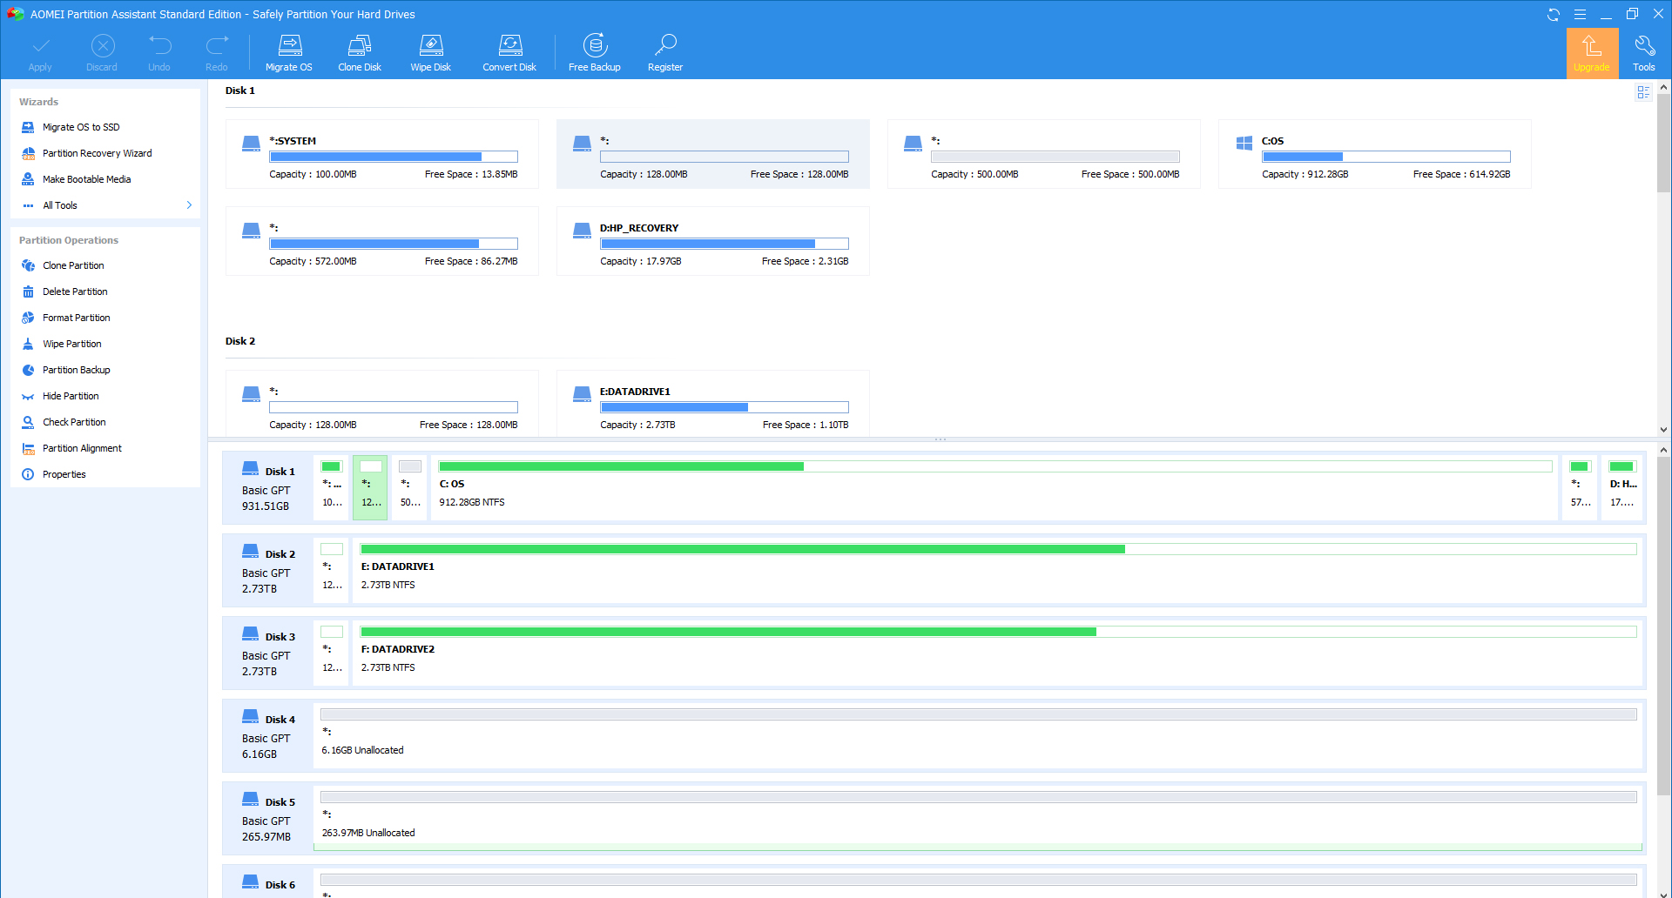Select the *:SYSTEM 100MB partition card
The width and height of the screenshot is (1672, 898).
point(382,154)
